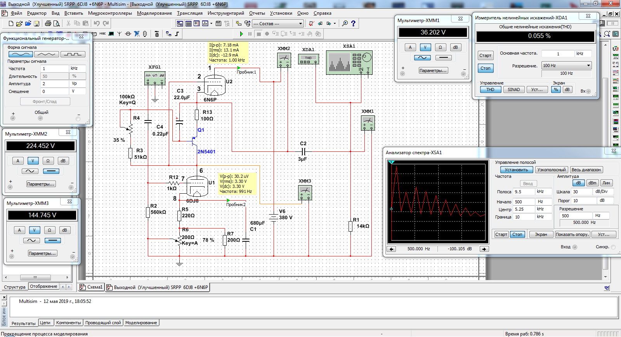Click the frequency field in the function generator
The height and width of the screenshot is (337, 621).
pyautogui.click(x=54, y=68)
